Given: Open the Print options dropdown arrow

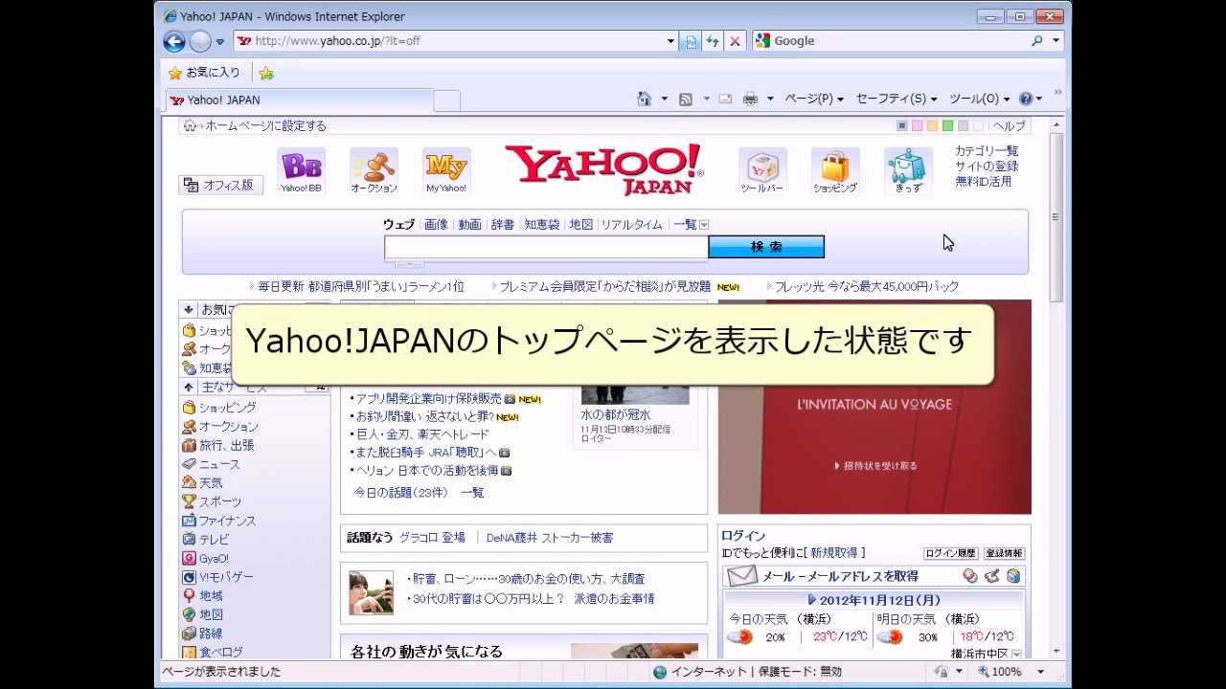Looking at the screenshot, I should tap(769, 99).
